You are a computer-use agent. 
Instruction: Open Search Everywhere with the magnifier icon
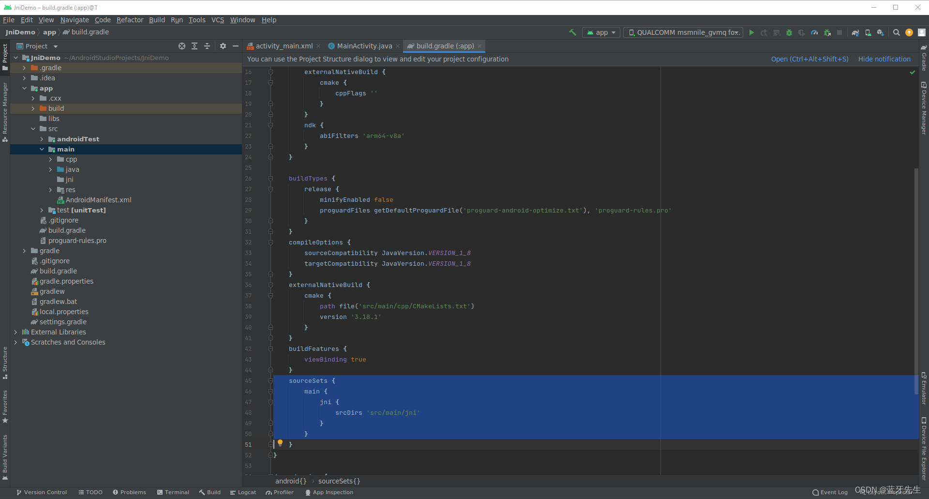click(897, 32)
